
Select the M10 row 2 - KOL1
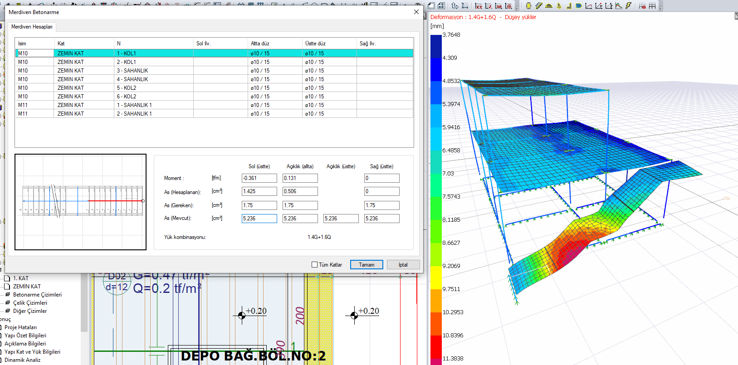(x=214, y=62)
